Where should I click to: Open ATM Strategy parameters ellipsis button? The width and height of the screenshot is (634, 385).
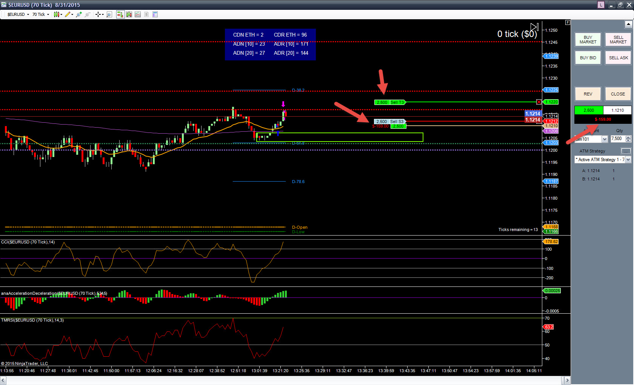pyautogui.click(x=626, y=151)
